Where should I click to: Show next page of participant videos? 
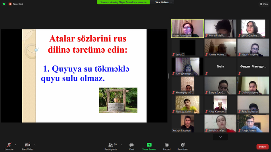[x=220, y=137]
